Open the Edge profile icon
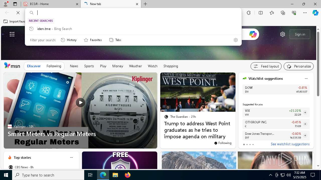Screen dimensions: 321x180 pyautogui.click(x=6, y=4)
